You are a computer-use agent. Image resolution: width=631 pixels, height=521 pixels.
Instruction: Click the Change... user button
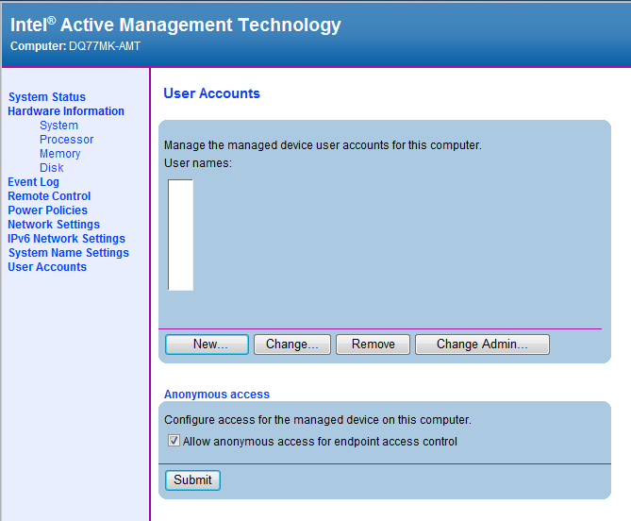pyautogui.click(x=292, y=345)
